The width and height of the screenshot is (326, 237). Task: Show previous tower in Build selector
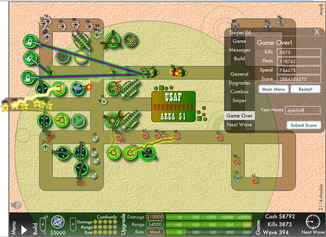pos(43,224)
